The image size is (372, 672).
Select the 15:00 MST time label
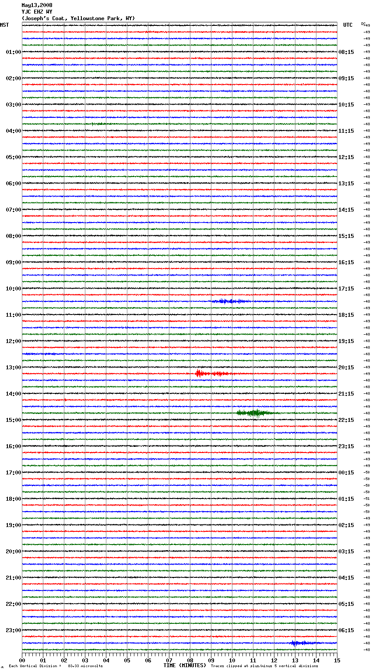click(14, 420)
